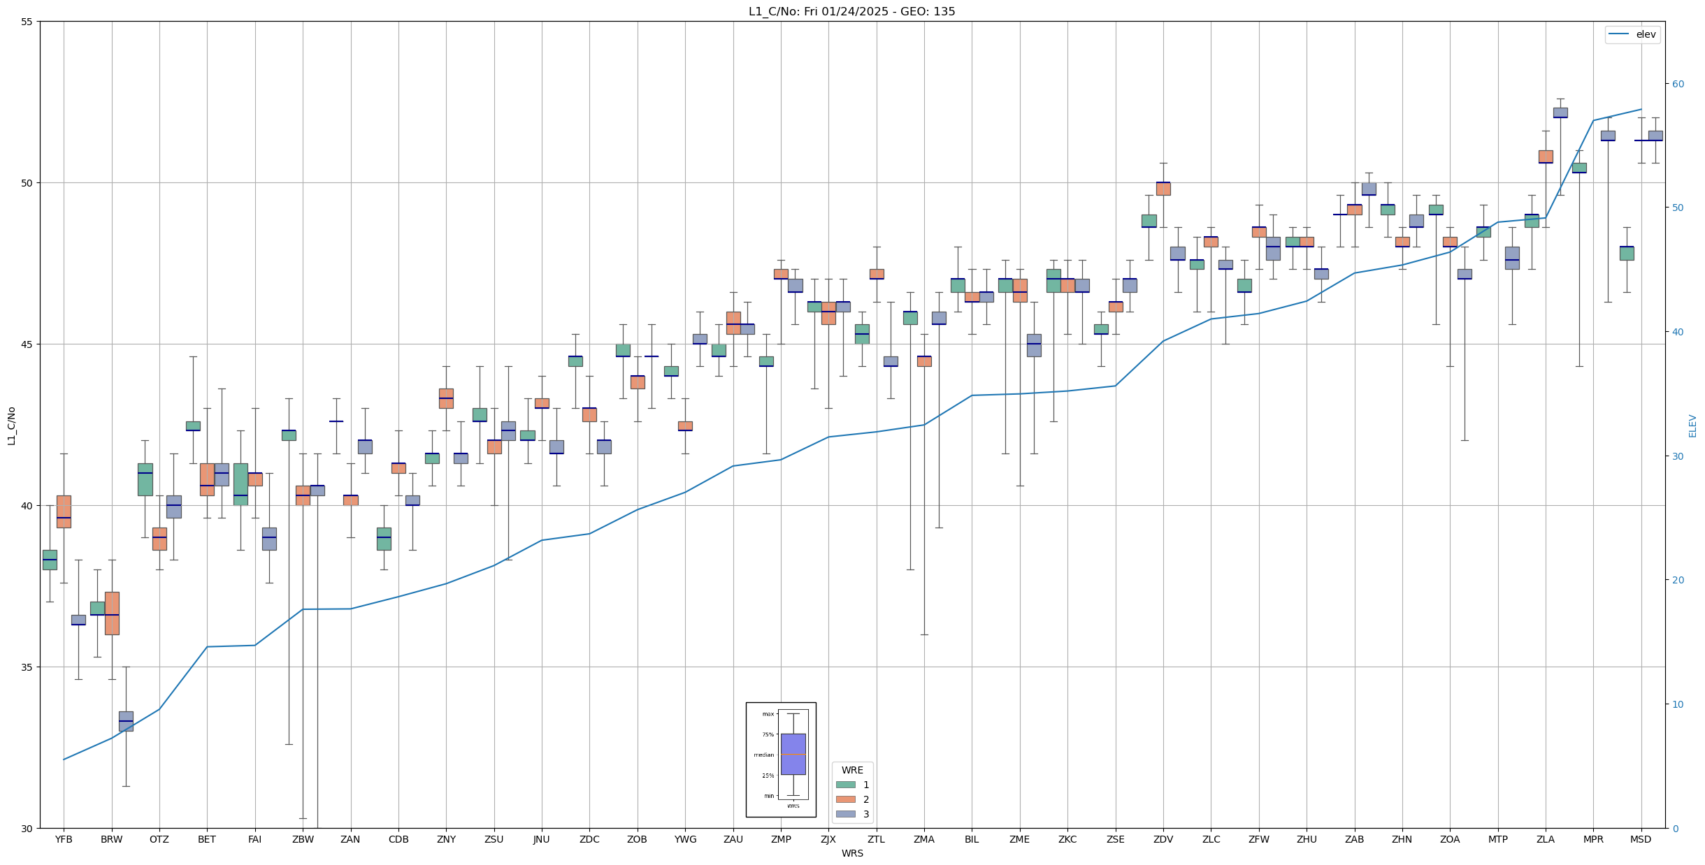Image resolution: width=1705 pixels, height=865 pixels.
Task: Click the ZAN station tick label
Action: [350, 840]
